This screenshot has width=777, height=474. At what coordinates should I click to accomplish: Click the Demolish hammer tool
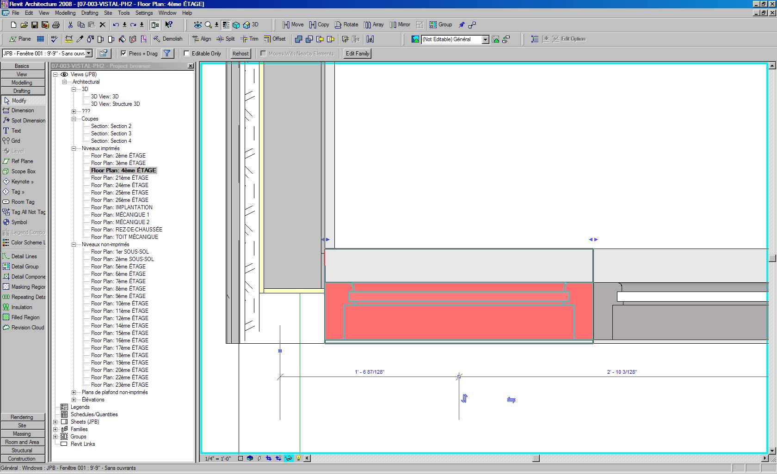tap(168, 39)
